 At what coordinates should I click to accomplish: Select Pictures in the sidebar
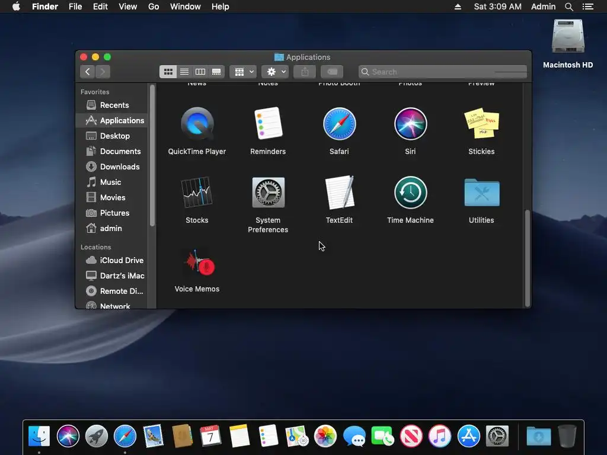[112, 213]
